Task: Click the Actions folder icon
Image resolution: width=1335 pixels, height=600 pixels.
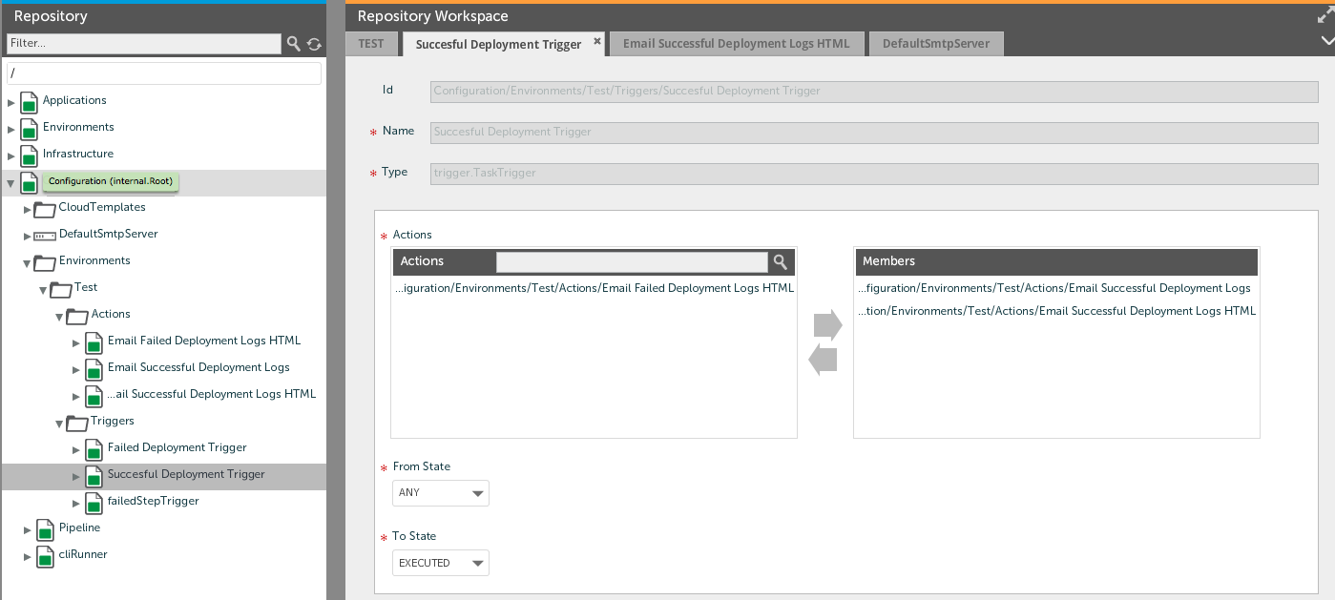Action: click(x=77, y=315)
